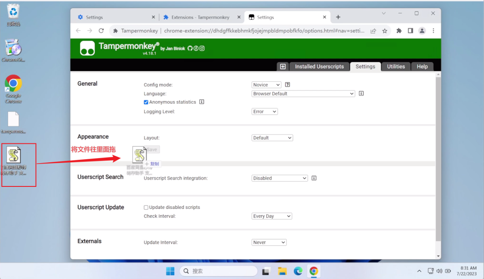Open the Logging Level Error dropdown
Viewport: 484px width, 279px height.
point(265,112)
